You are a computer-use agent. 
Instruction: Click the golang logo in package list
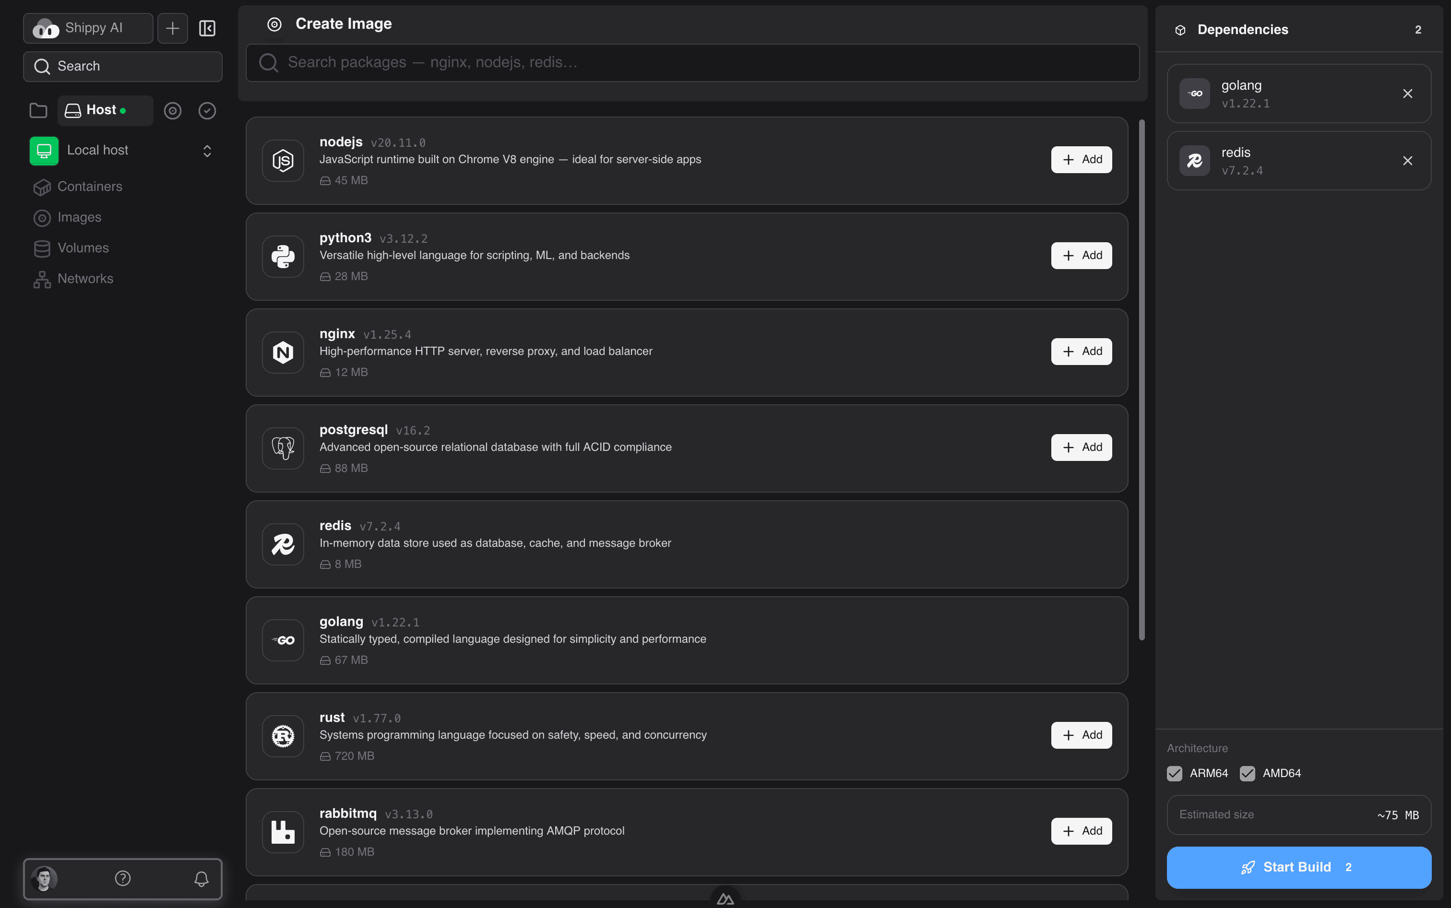283,640
